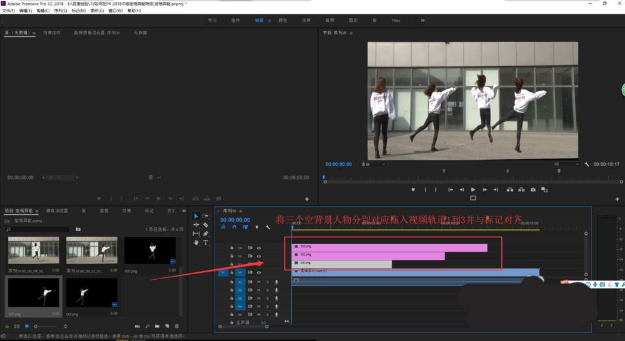The height and width of the screenshot is (341, 625).
Task: Click the Export Frame camera icon
Action: pyautogui.click(x=532, y=189)
